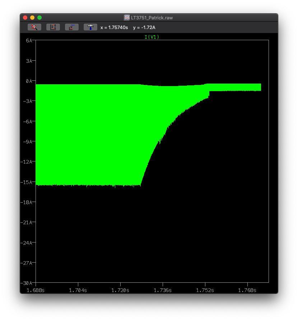Click the zoom-to-fit magnifier icon
Viewport: 298px width, 320px height.
pos(34,27)
